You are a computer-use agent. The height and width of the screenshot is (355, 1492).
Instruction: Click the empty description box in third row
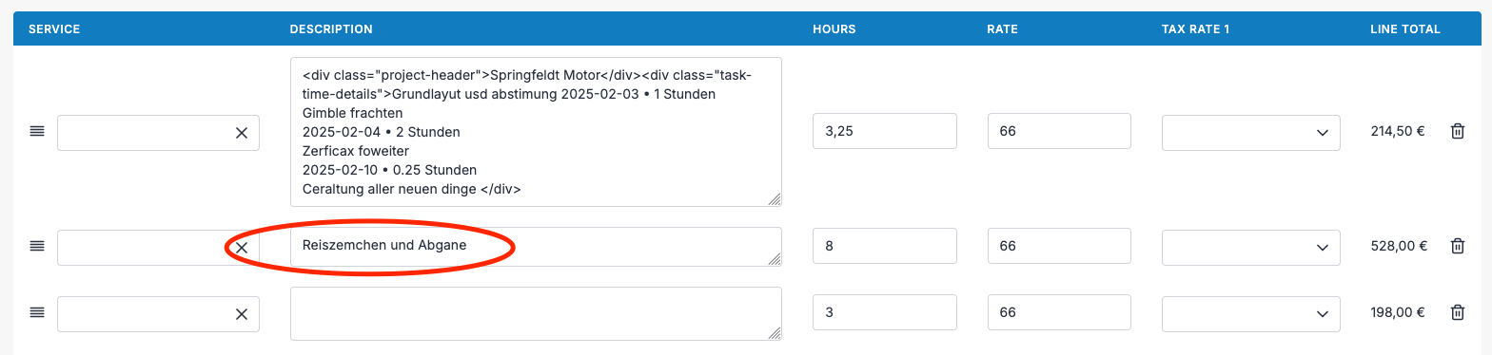(536, 313)
